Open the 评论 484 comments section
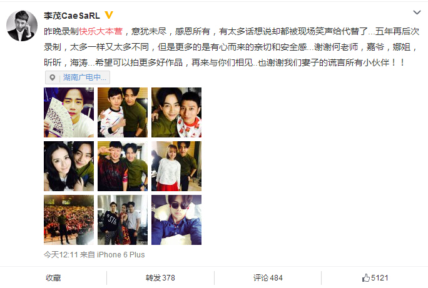428x288 pixels. [x=268, y=277]
